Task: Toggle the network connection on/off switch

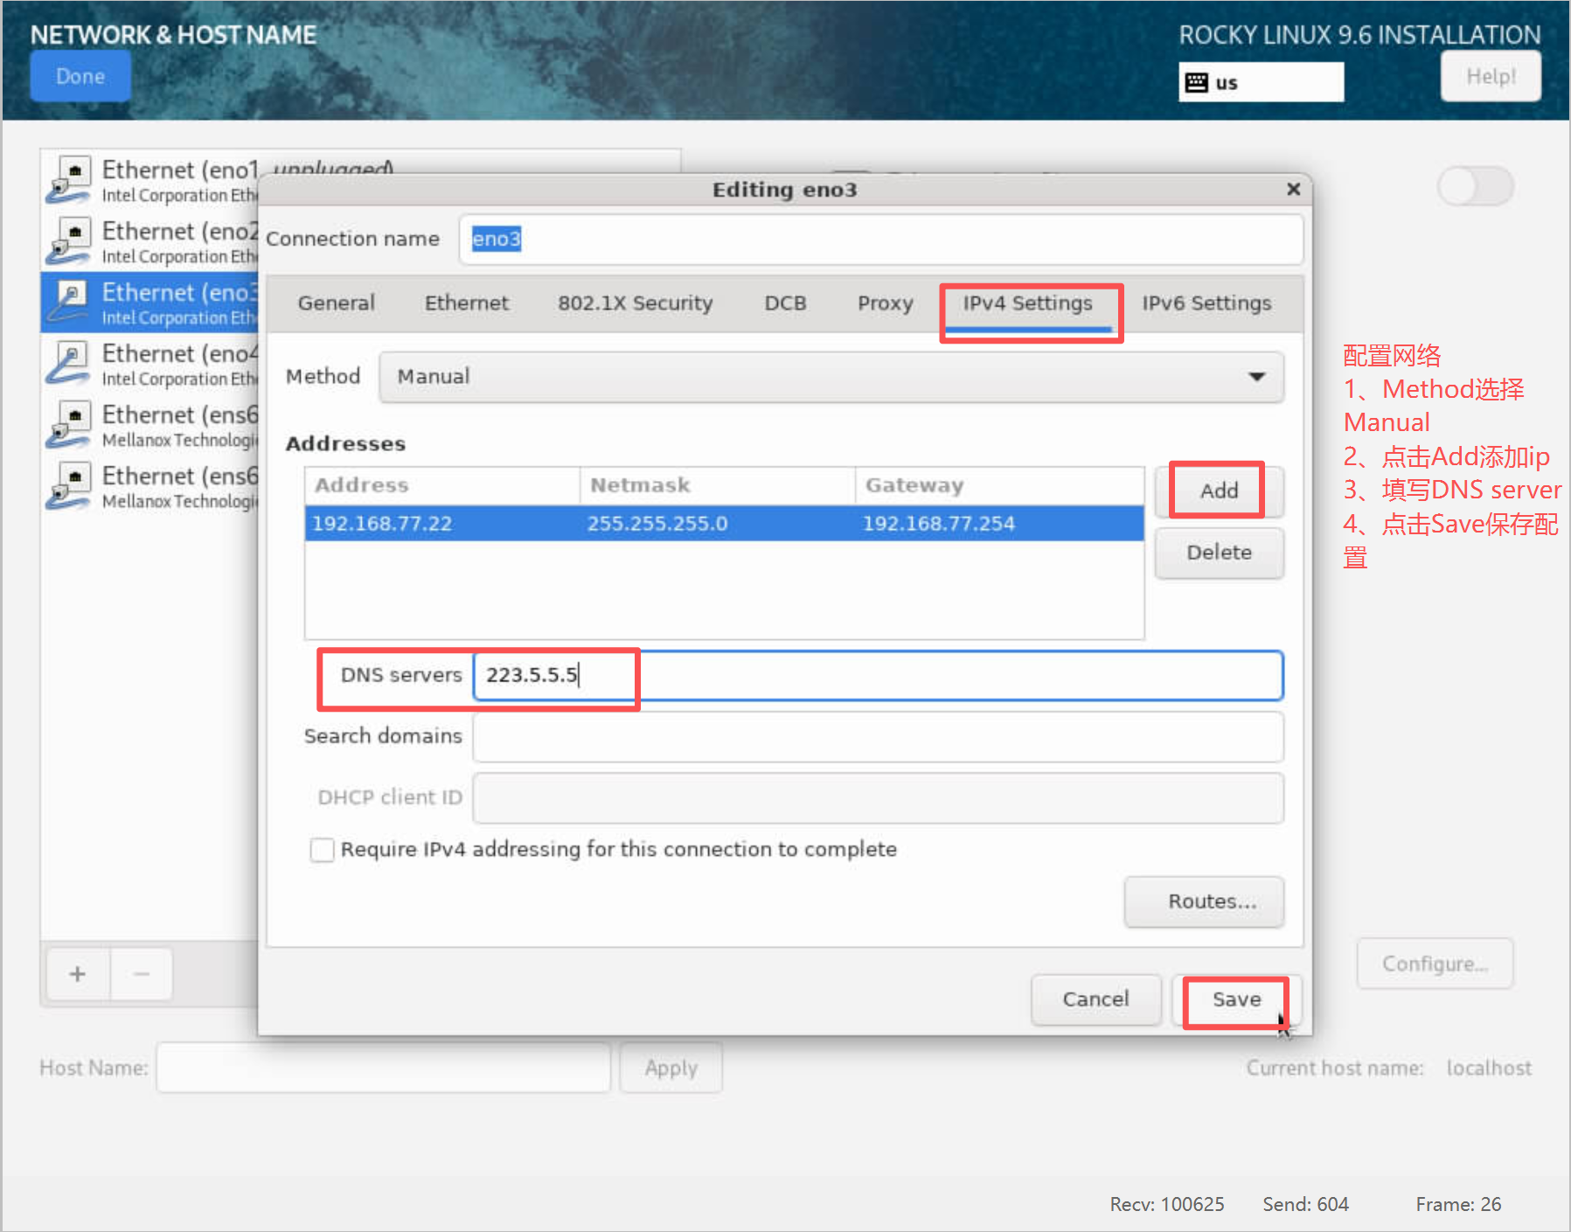Action: 1475,186
